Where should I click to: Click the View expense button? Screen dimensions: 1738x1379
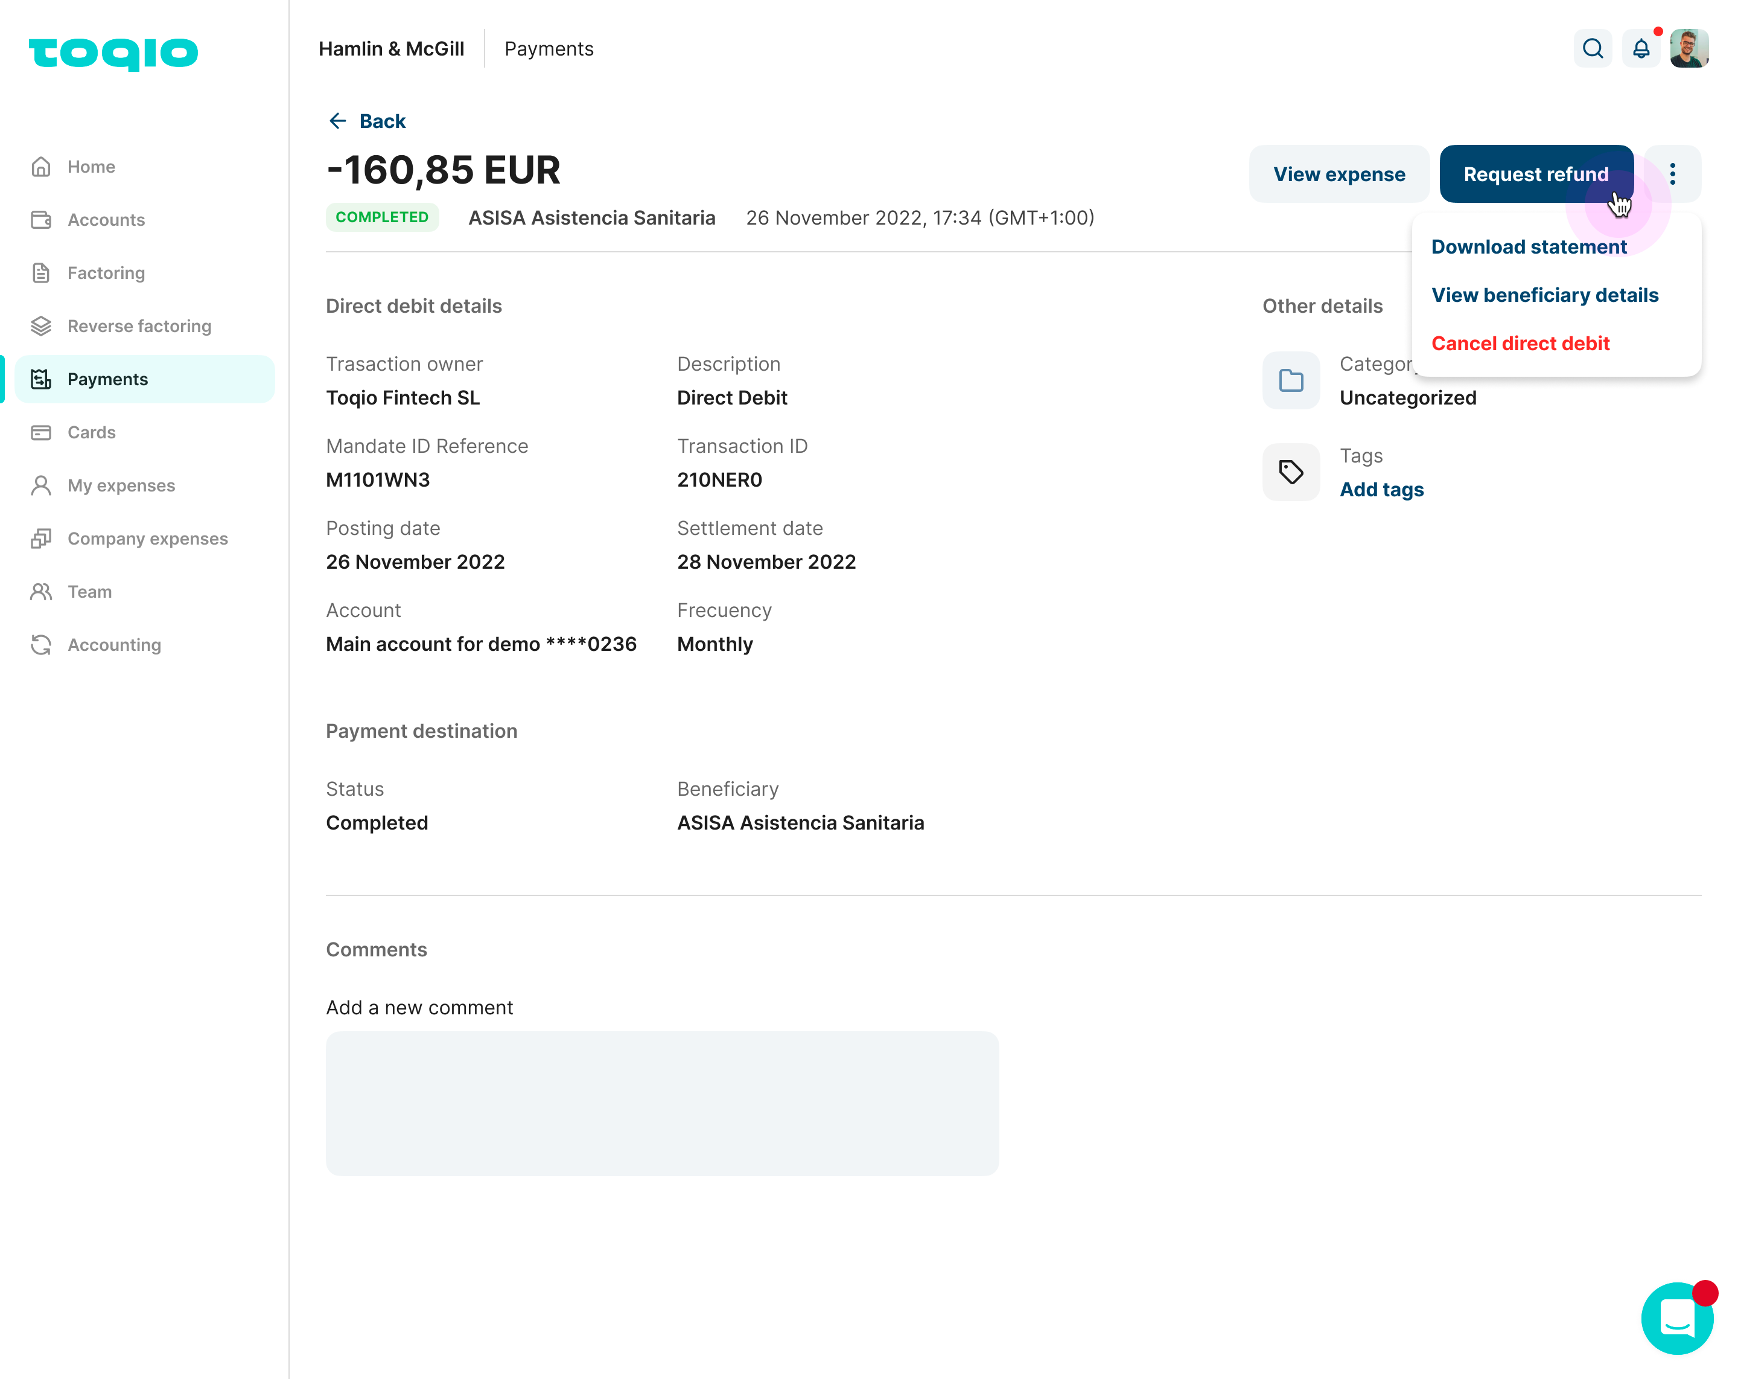1338,174
